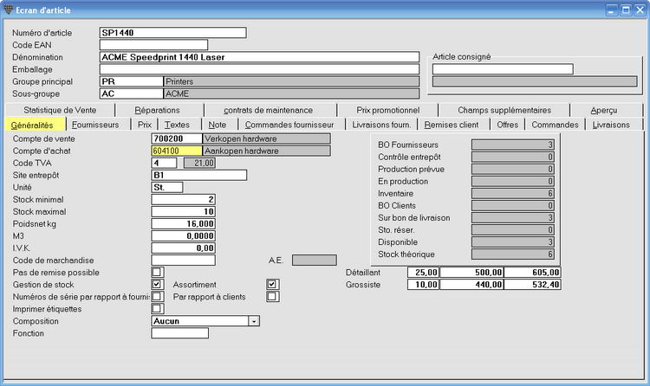This screenshot has width=650, height=386.
Task: Switch to the Commandes tab
Action: coord(555,125)
